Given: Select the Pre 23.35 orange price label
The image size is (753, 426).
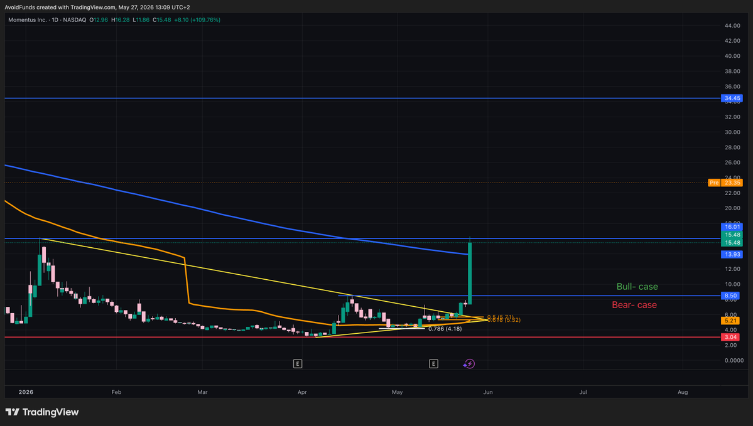Looking at the screenshot, I should pos(725,183).
